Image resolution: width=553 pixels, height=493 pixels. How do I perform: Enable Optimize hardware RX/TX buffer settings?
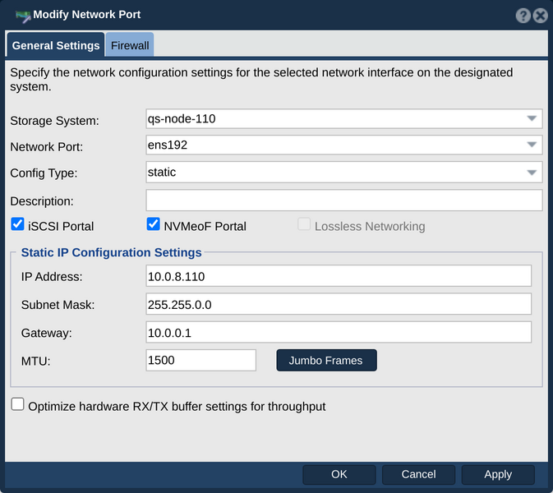[x=17, y=404]
